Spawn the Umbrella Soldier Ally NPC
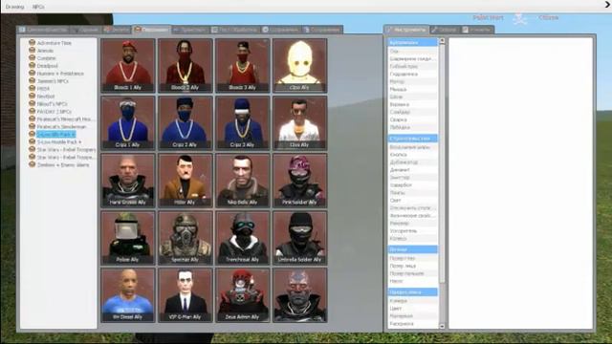612x344 pixels. (x=299, y=238)
